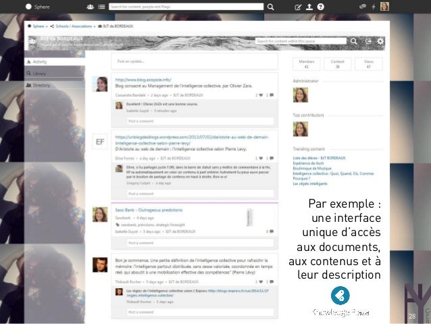Open the Members count box
Viewport: 431px width, 324px height.
(x=307, y=64)
